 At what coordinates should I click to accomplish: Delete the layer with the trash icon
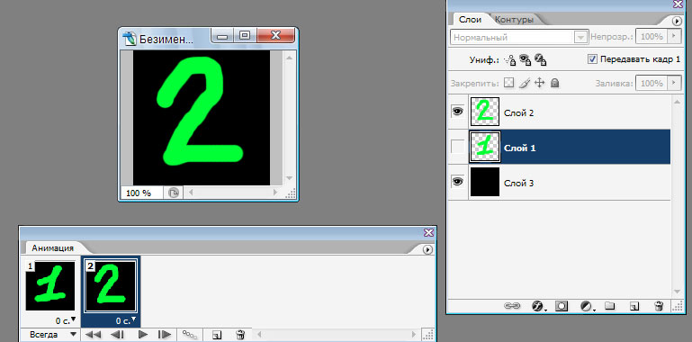tap(659, 306)
